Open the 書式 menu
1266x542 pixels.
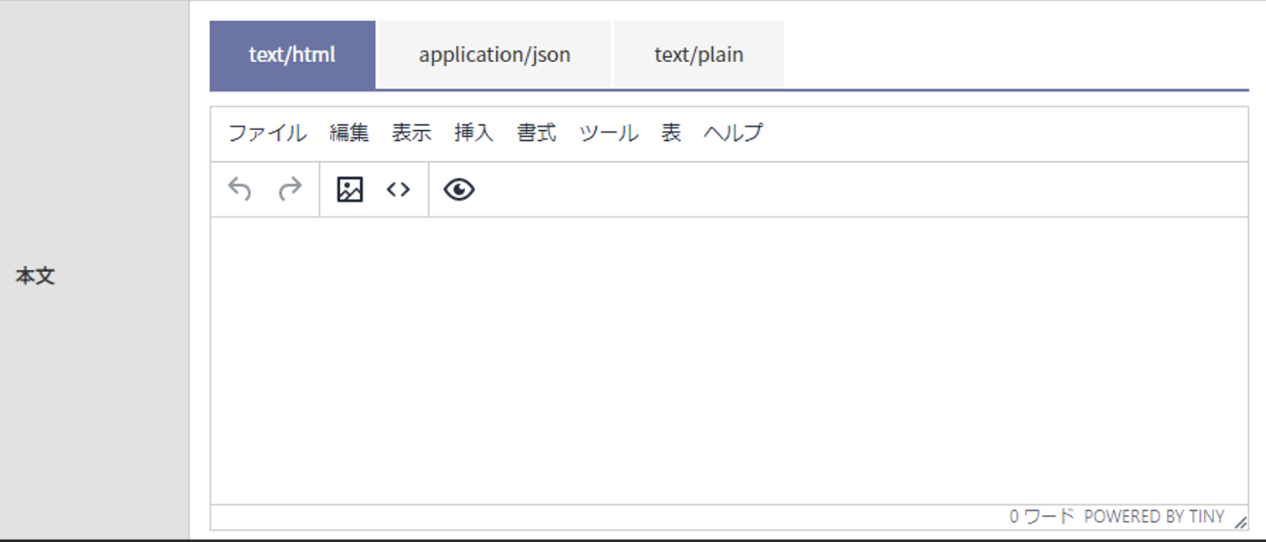536,133
